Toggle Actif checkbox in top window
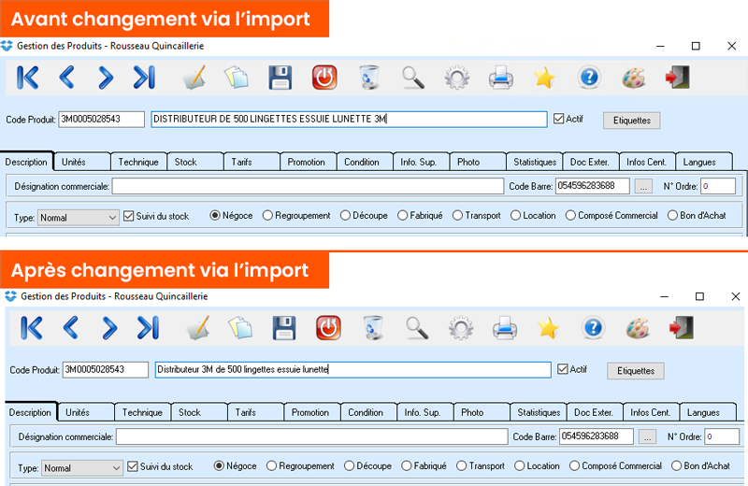Image resolution: width=748 pixels, height=486 pixels. 558,119
